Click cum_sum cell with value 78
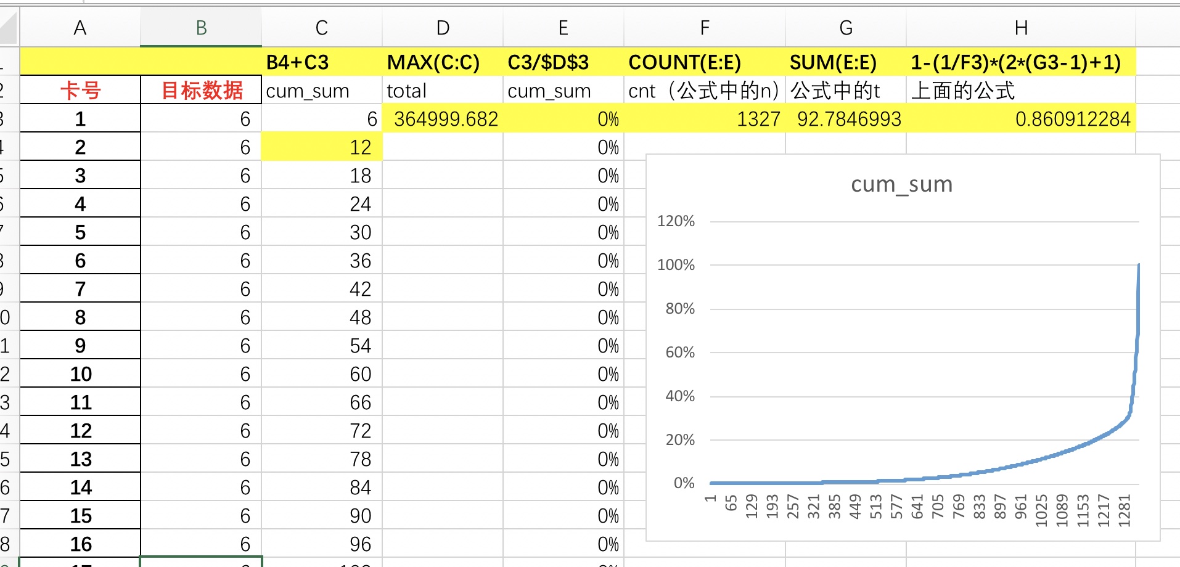This screenshot has width=1180, height=567. click(322, 459)
